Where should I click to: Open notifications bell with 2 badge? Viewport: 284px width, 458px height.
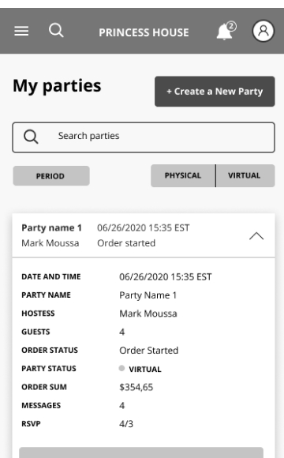(x=226, y=31)
